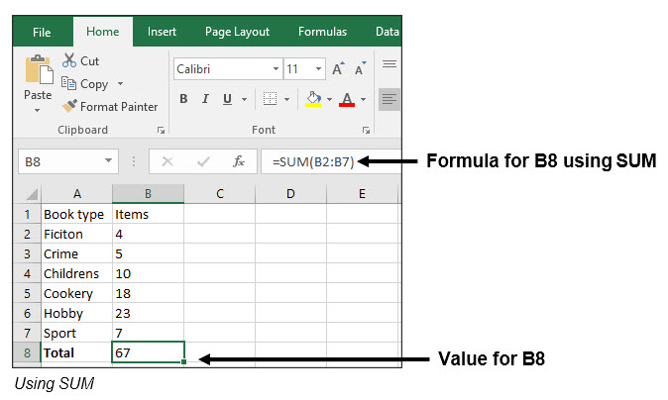The width and height of the screenshot is (668, 400).
Task: Select cell containing Items
Action: (148, 214)
